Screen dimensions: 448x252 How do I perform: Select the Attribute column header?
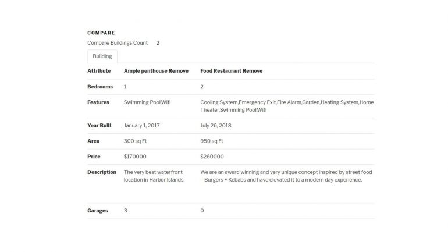point(99,71)
